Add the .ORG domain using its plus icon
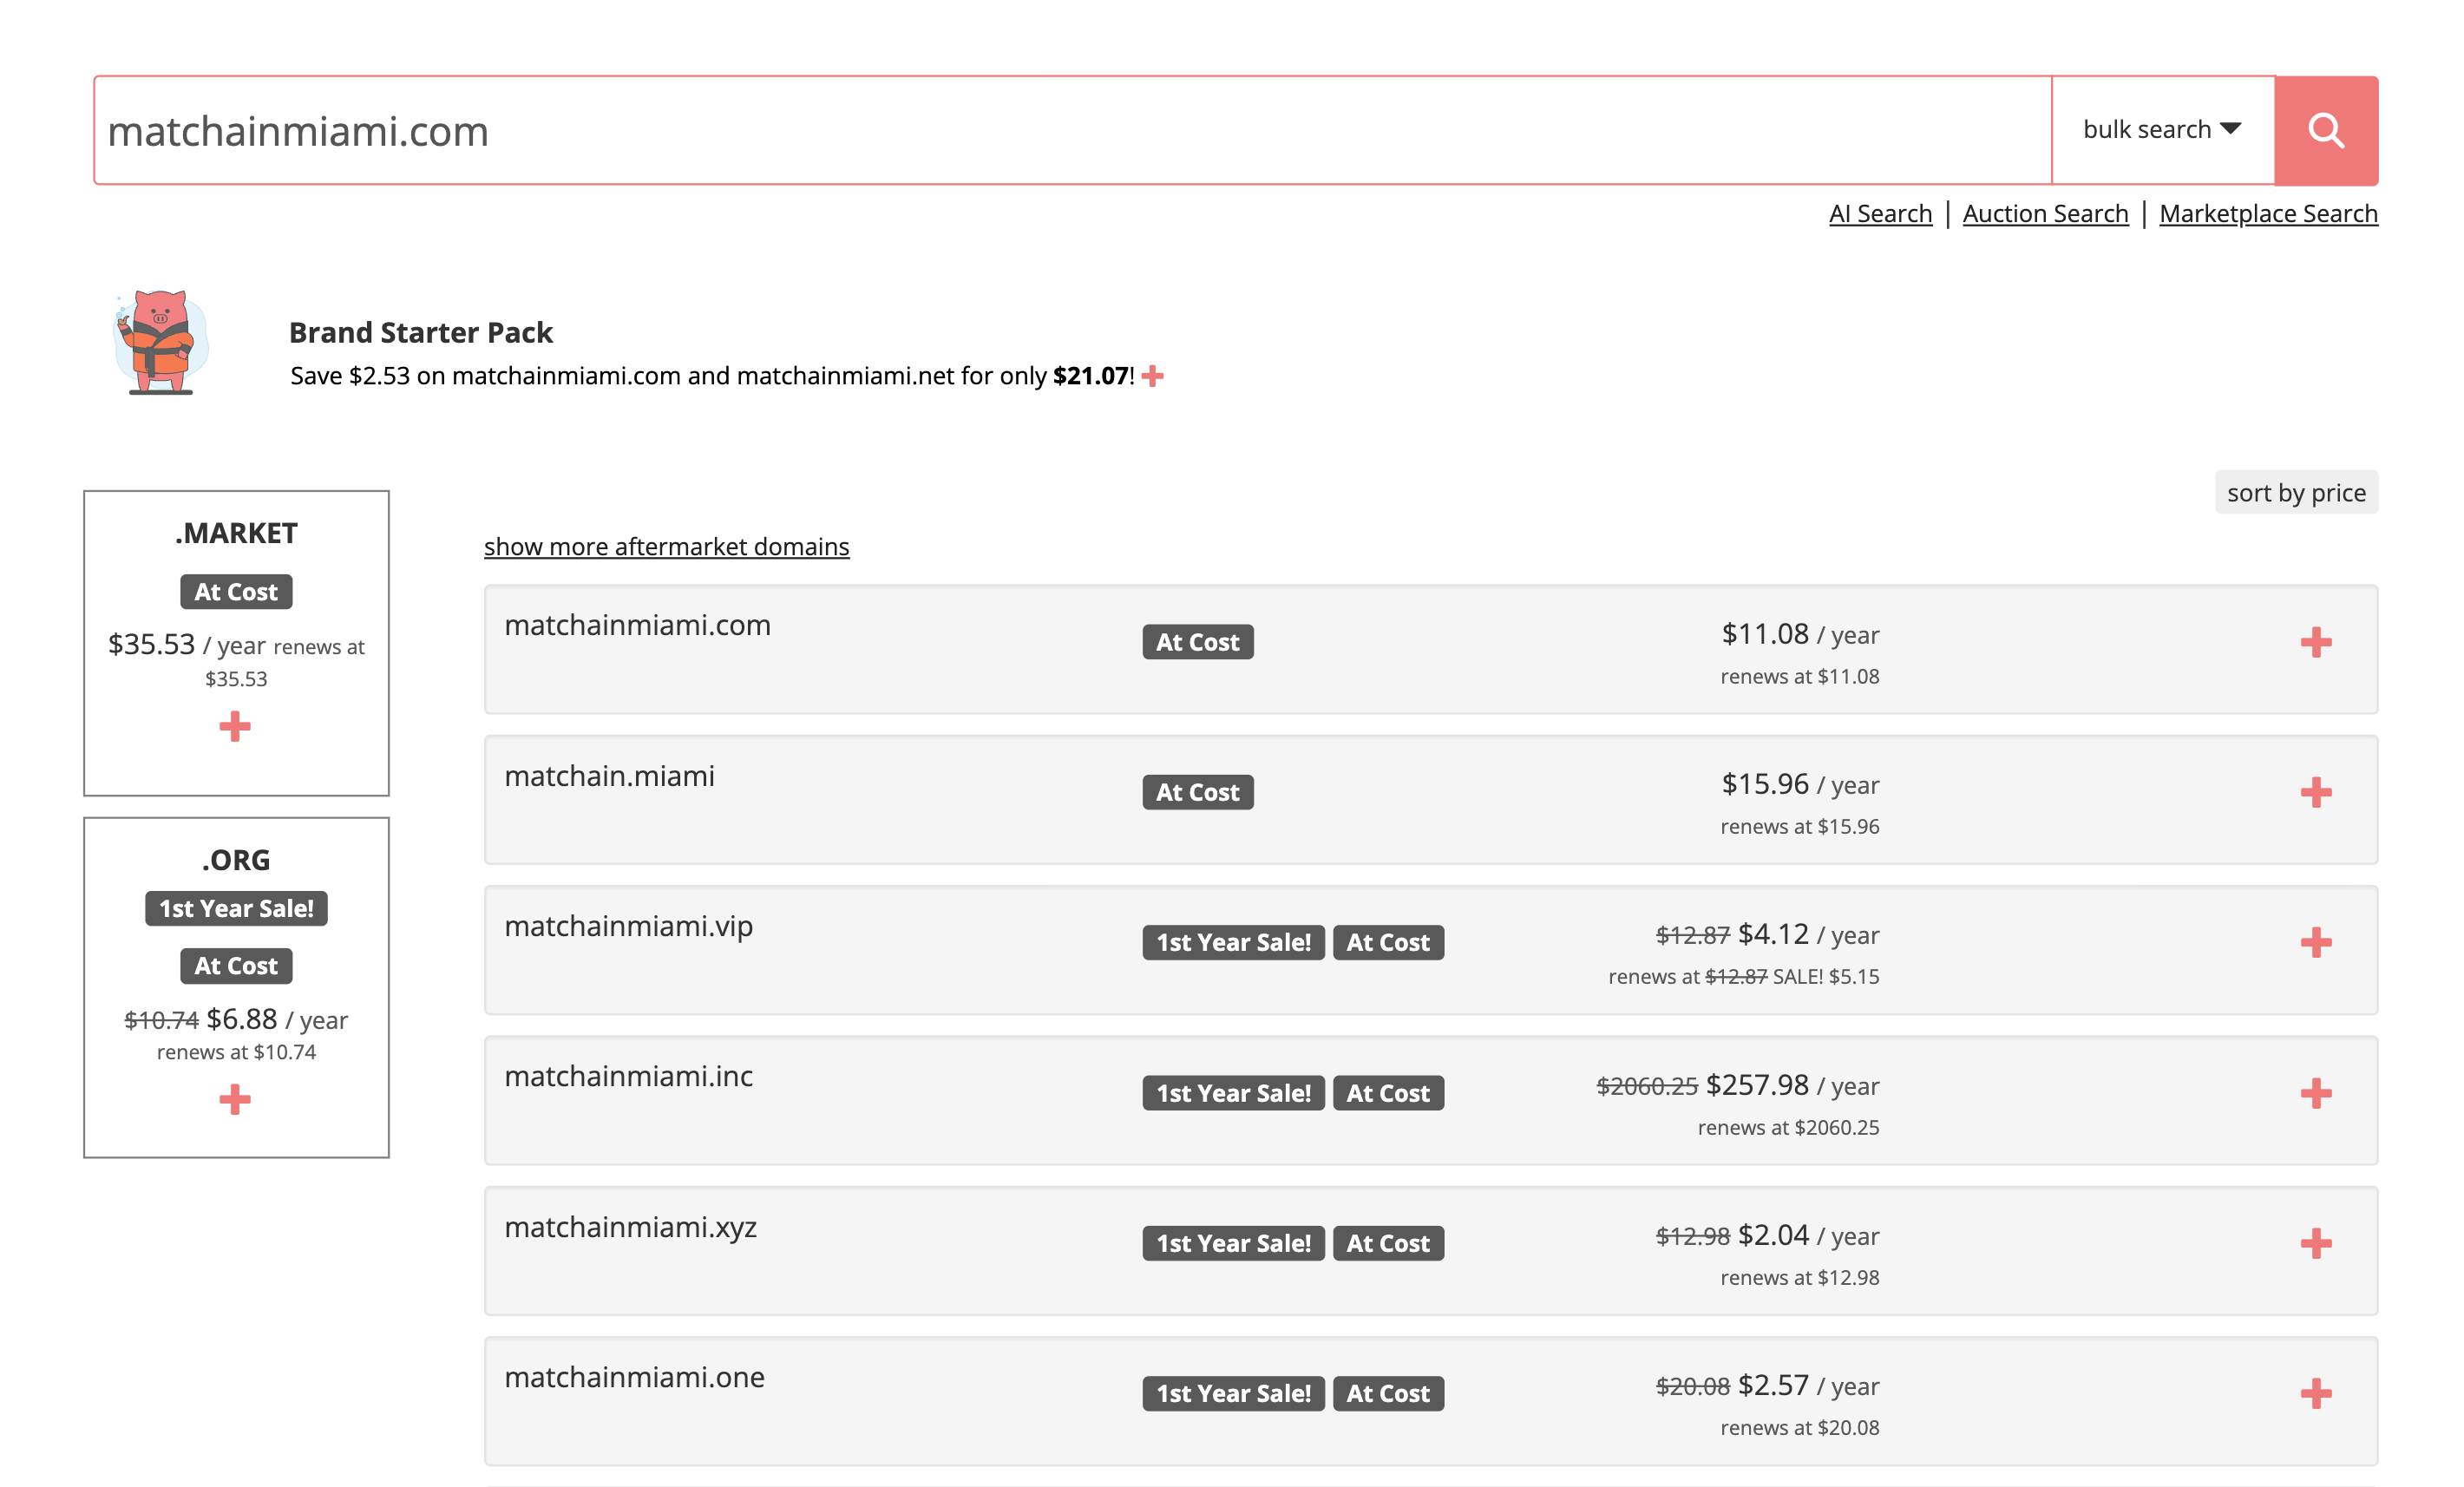Viewport: 2464px width, 1487px height. tap(235, 1100)
